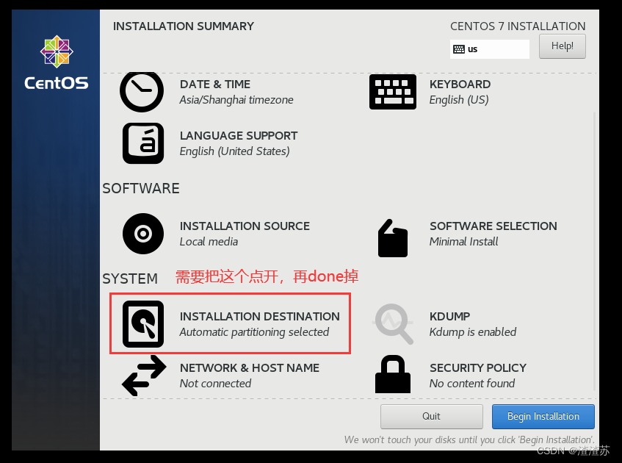
Task: Click English (United States) text
Action: pyautogui.click(x=234, y=151)
